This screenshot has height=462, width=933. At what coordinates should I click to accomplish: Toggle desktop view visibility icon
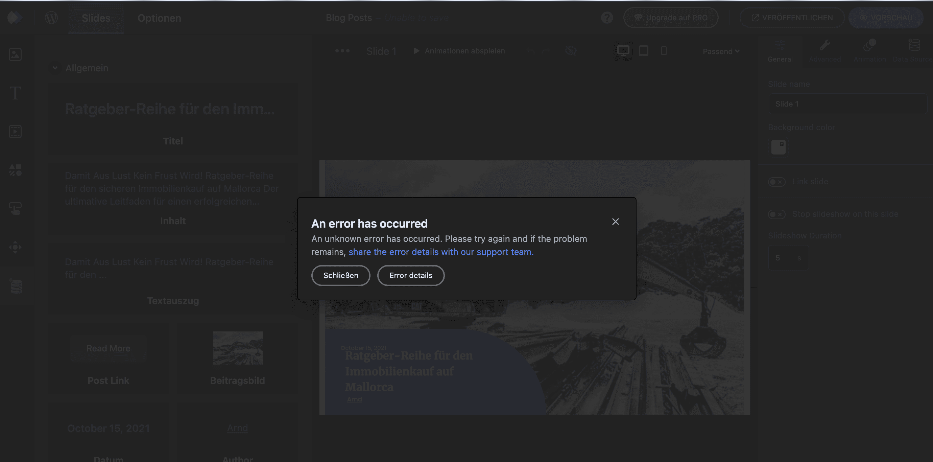point(571,51)
